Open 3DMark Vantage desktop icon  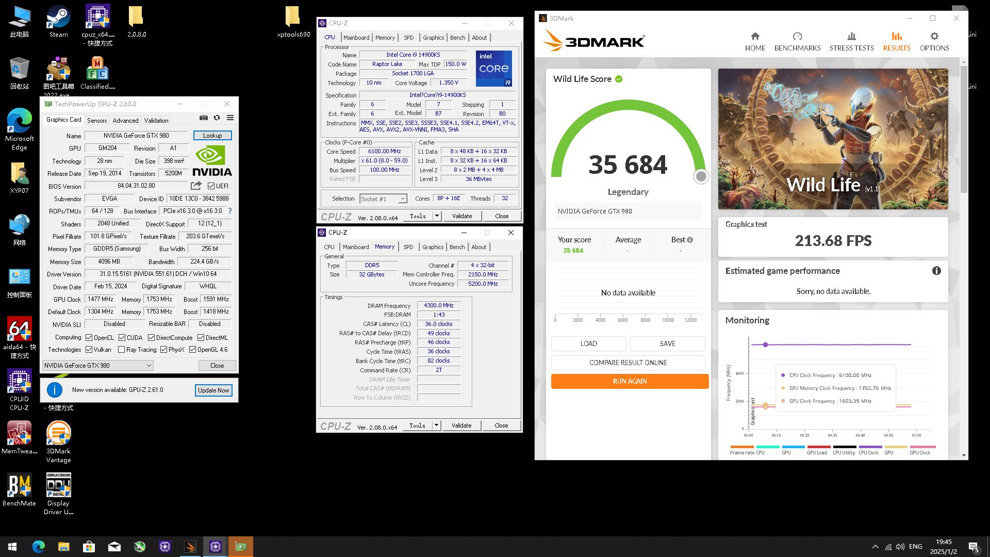(58, 441)
